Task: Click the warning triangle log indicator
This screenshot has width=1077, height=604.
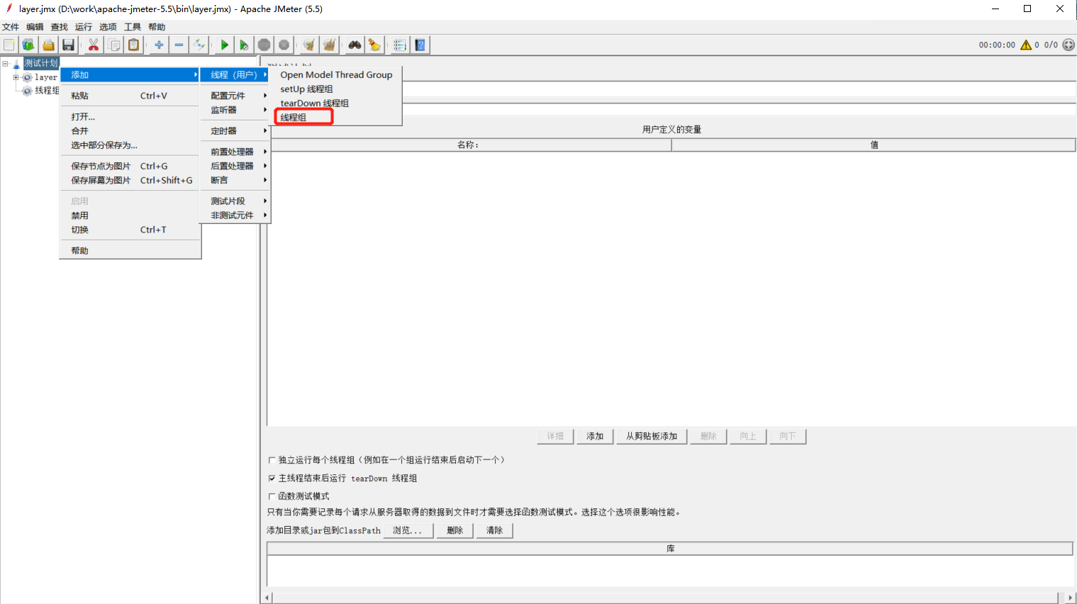Action: 1025,45
